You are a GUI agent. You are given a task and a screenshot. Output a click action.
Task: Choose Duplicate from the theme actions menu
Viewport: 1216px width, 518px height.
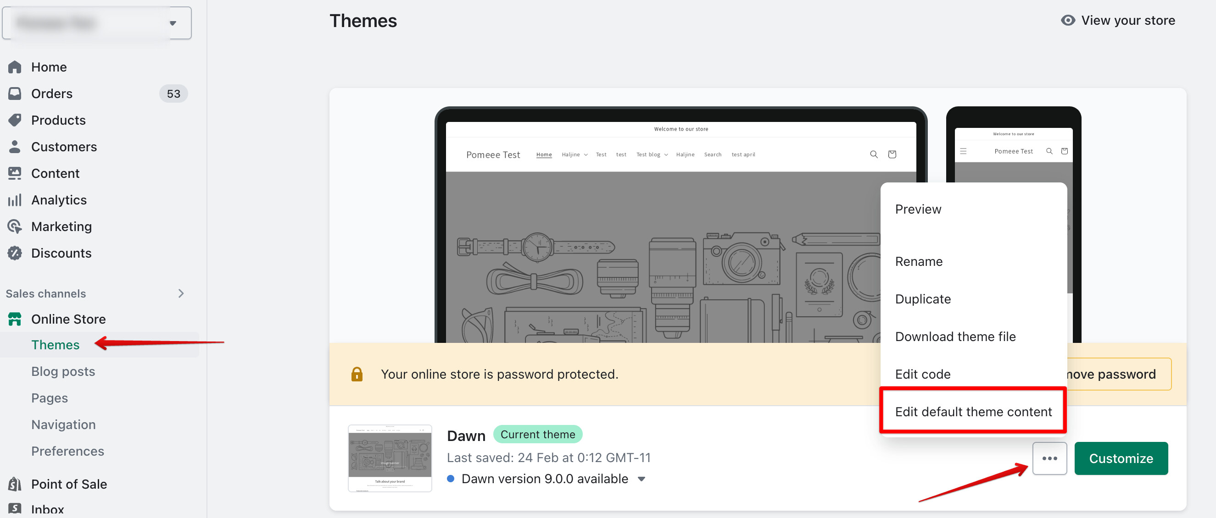pos(922,299)
